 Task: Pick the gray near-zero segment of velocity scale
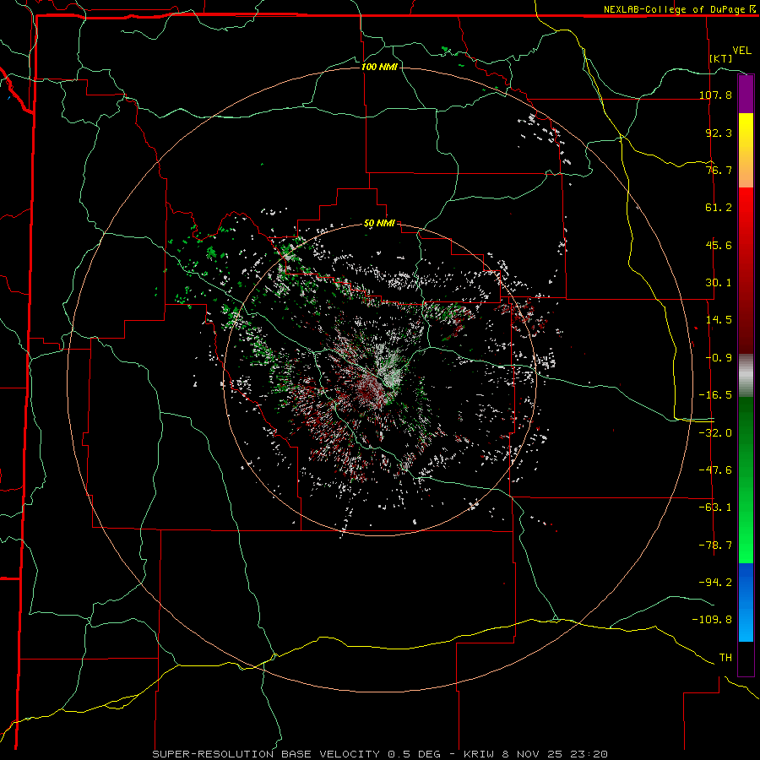point(746,376)
